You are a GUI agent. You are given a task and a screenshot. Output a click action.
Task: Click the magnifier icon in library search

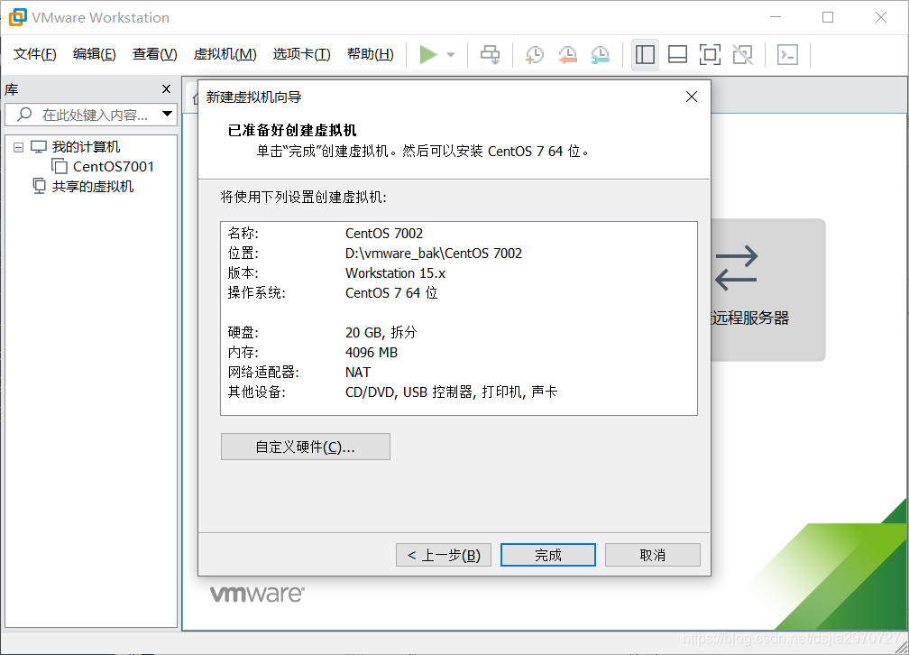pos(24,114)
